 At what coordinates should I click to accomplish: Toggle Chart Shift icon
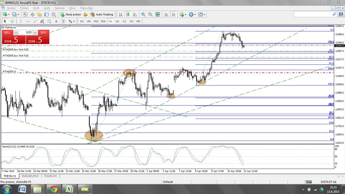173,14
